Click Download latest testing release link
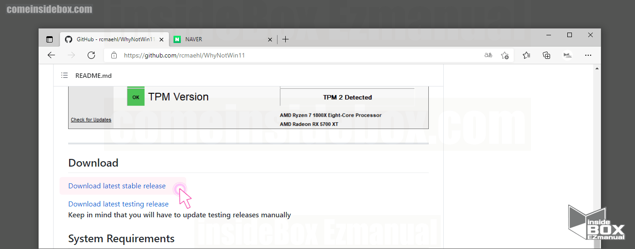Viewport: 635px width, 249px height. click(x=118, y=204)
